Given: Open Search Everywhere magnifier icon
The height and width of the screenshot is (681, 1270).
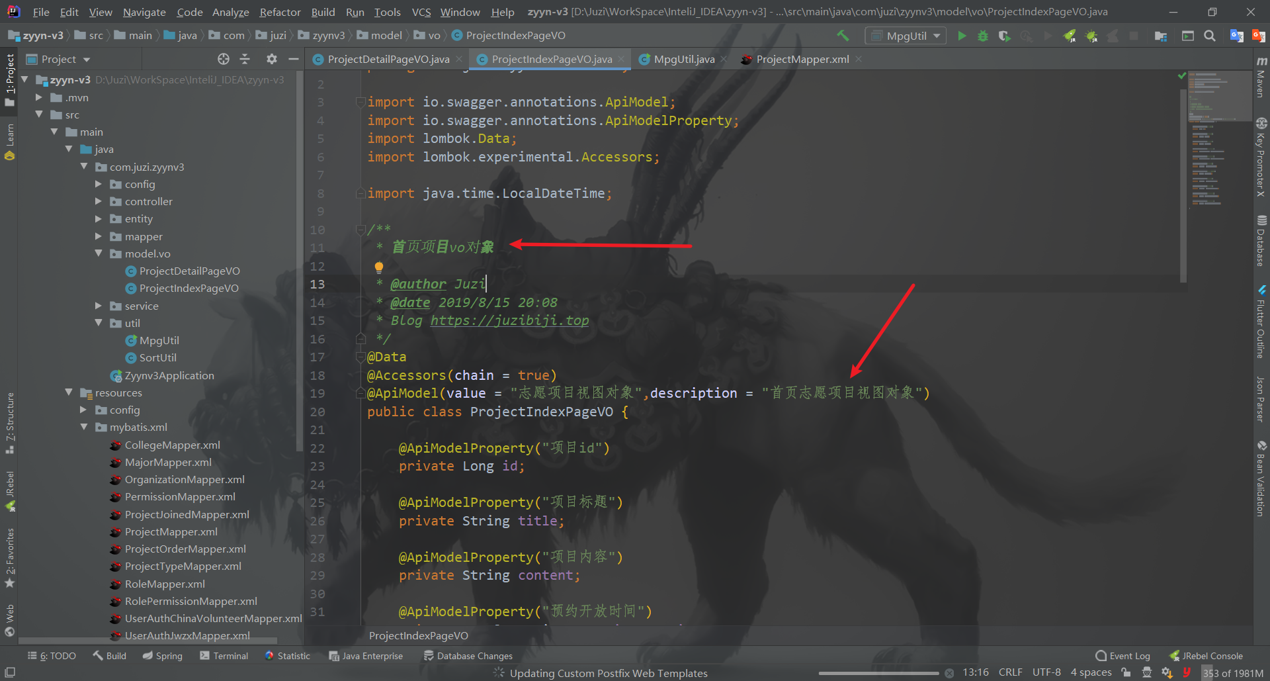Looking at the screenshot, I should (x=1210, y=36).
